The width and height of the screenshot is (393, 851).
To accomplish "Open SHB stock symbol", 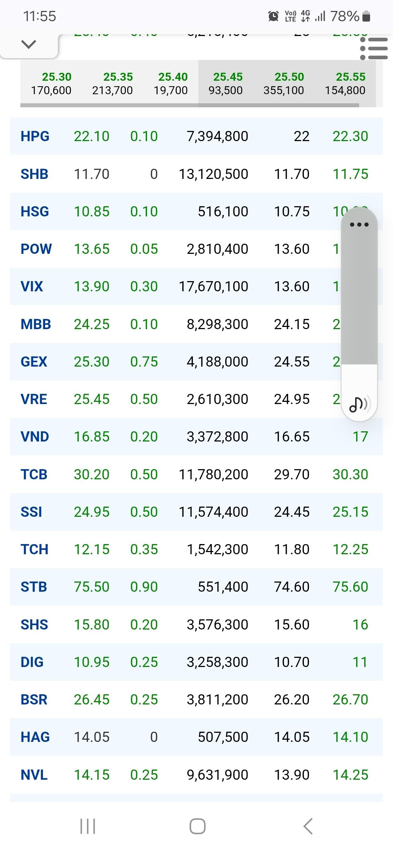I will (35, 174).
